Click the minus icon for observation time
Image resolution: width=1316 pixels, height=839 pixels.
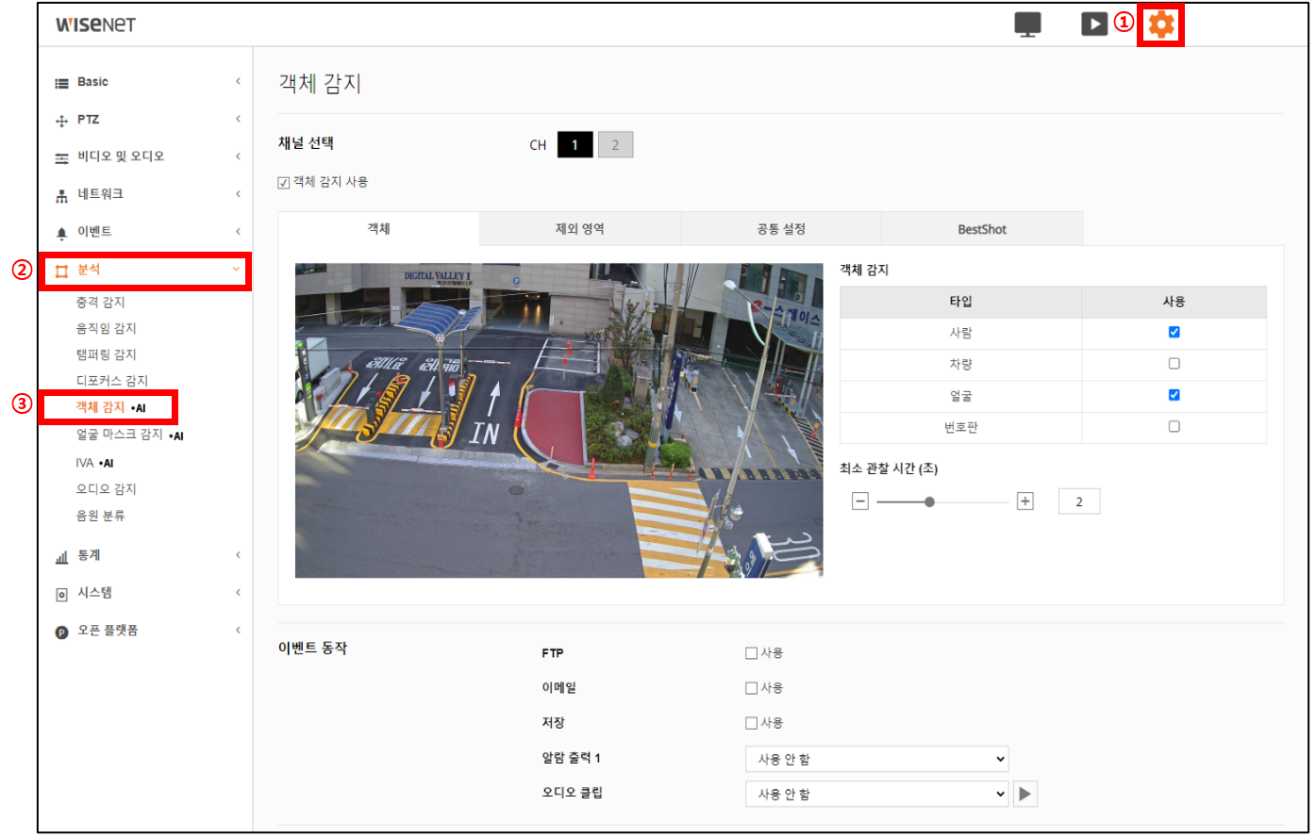pyautogui.click(x=859, y=502)
